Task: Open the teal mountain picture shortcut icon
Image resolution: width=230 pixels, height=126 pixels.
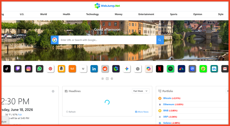Action: pos(214,69)
